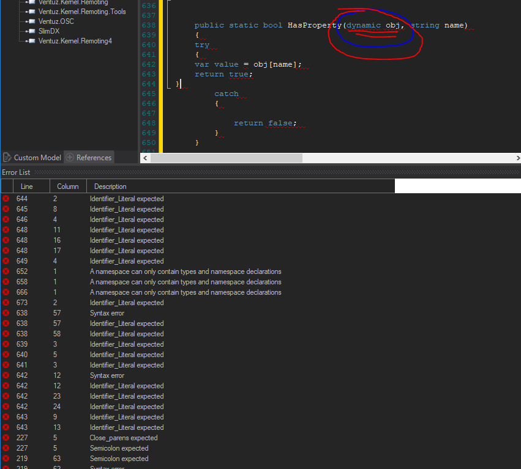Switch to the Custom Model tab
This screenshot has width=521, height=469.
(37, 158)
